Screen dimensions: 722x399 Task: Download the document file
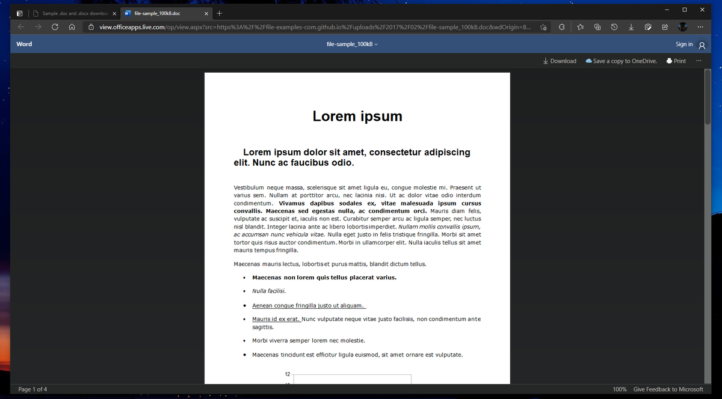tap(560, 61)
